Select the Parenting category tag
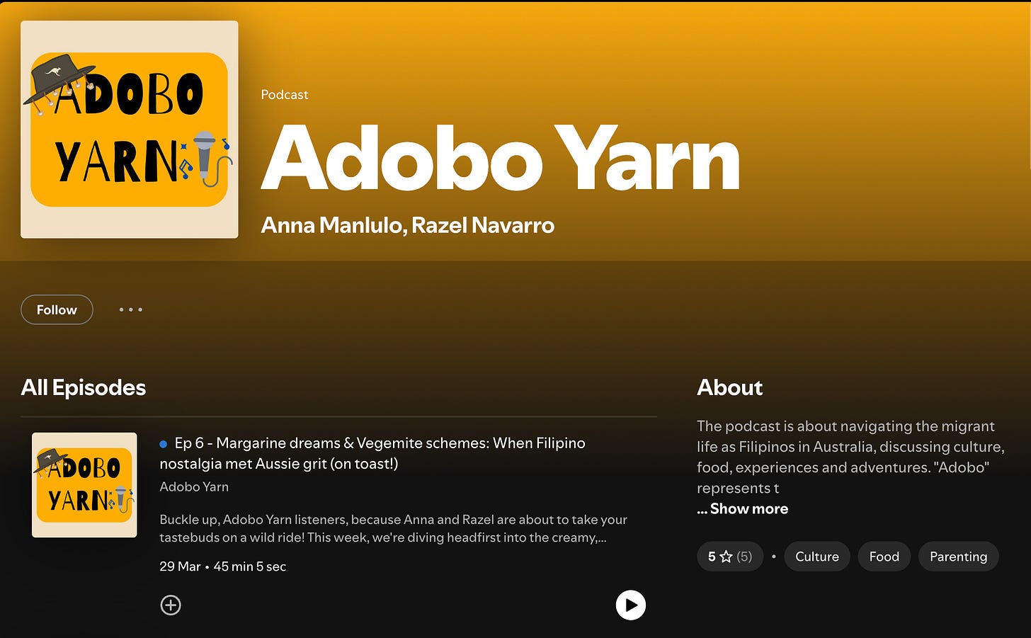The height and width of the screenshot is (638, 1031). tap(958, 557)
